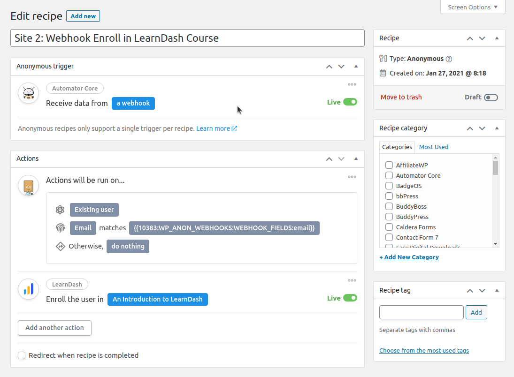Image resolution: width=514 pixels, height=377 pixels.
Task: Check the BuddyPress category
Action: click(x=389, y=217)
